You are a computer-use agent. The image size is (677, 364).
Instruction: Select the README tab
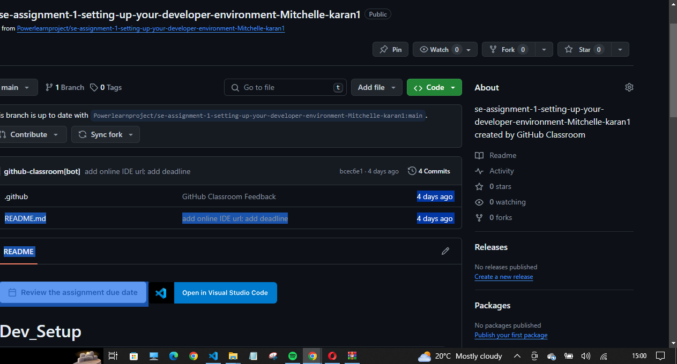[x=19, y=252]
